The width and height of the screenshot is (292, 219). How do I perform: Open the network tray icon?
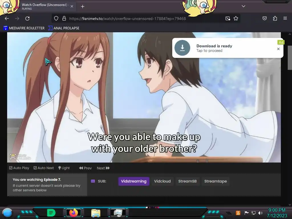coord(253,213)
